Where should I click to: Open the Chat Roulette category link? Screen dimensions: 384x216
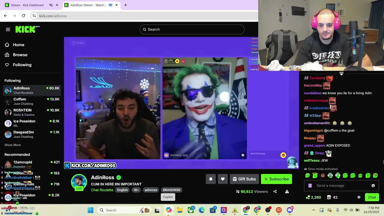pos(102,190)
